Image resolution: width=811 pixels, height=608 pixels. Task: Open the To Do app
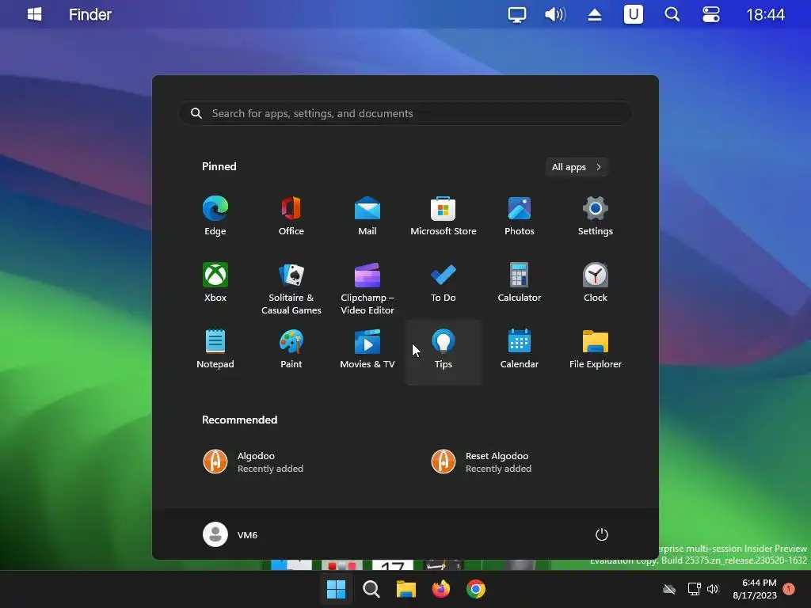coord(444,282)
